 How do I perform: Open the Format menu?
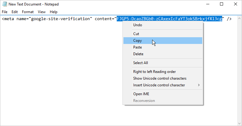point(28,12)
